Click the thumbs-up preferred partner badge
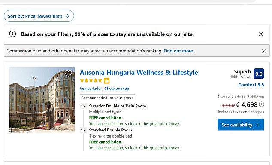The height and width of the screenshot is (165, 272). [x=106, y=81]
